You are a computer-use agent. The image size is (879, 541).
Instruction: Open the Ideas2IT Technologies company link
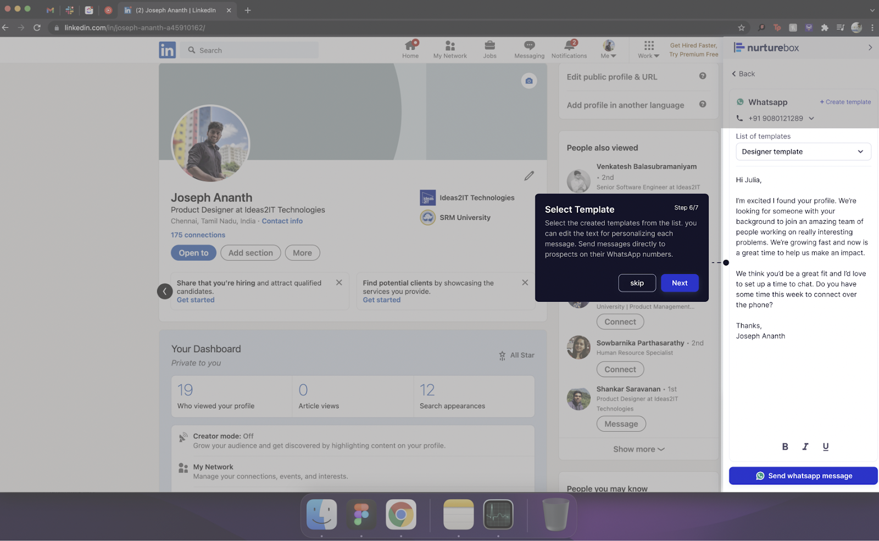(467, 198)
